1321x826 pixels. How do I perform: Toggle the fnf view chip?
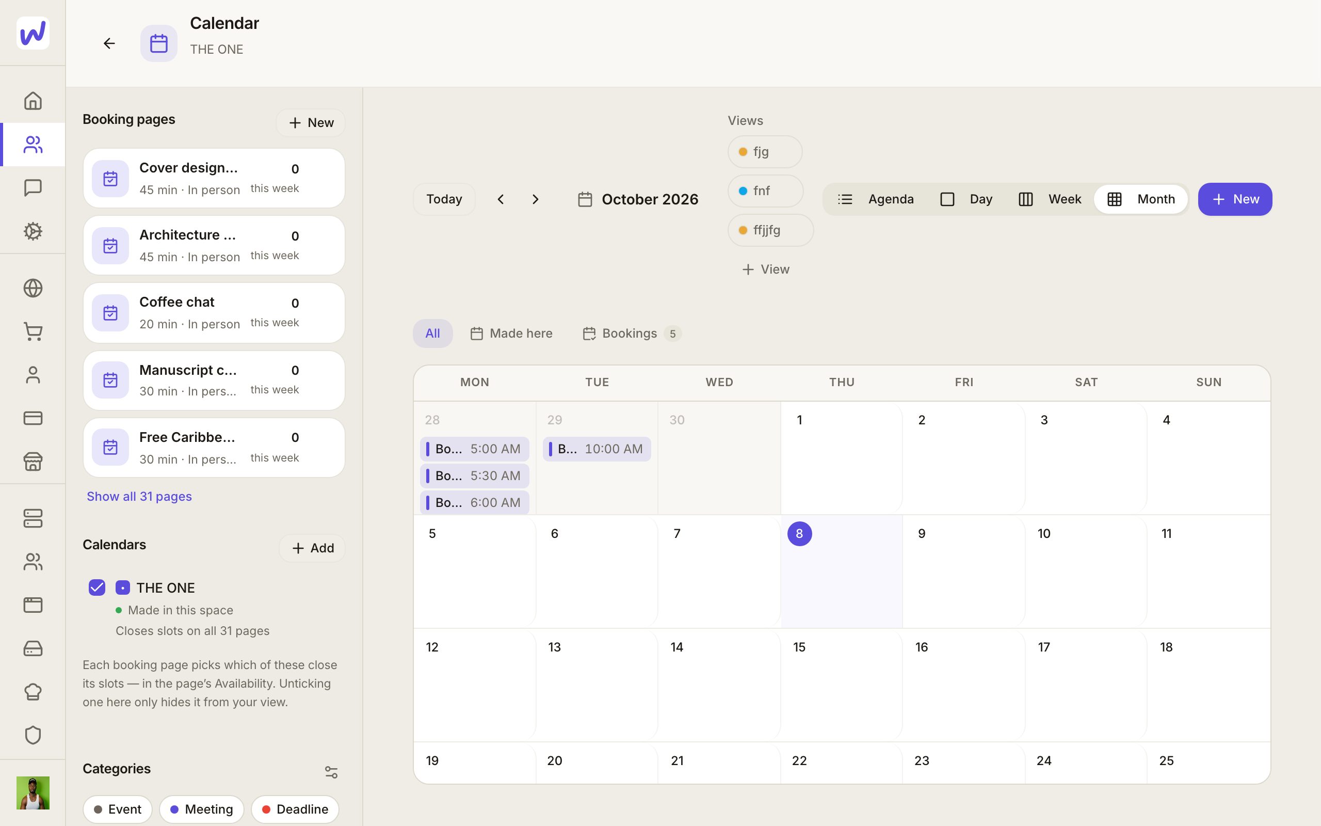click(x=765, y=191)
